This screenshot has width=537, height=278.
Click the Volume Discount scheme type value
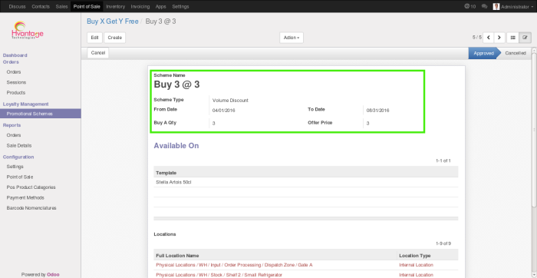point(230,101)
